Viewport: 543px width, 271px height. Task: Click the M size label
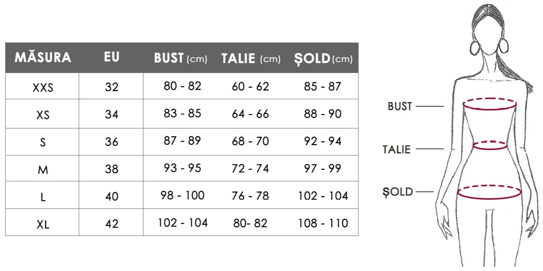[x=43, y=170]
